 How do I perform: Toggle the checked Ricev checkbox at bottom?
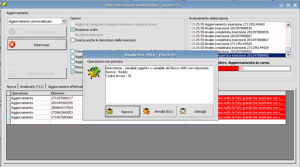click(x=72, y=72)
